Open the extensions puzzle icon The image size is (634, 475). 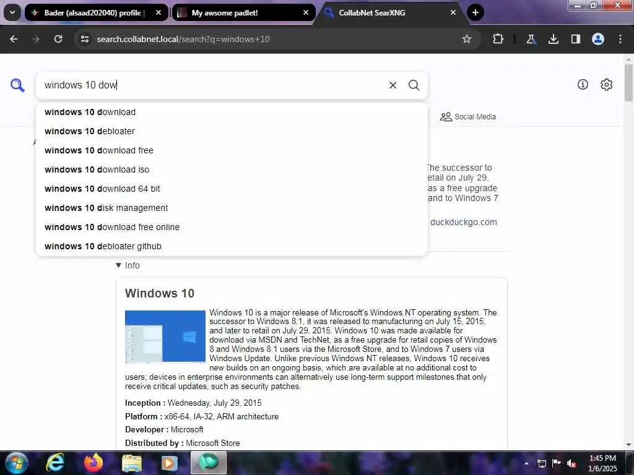[498, 39]
